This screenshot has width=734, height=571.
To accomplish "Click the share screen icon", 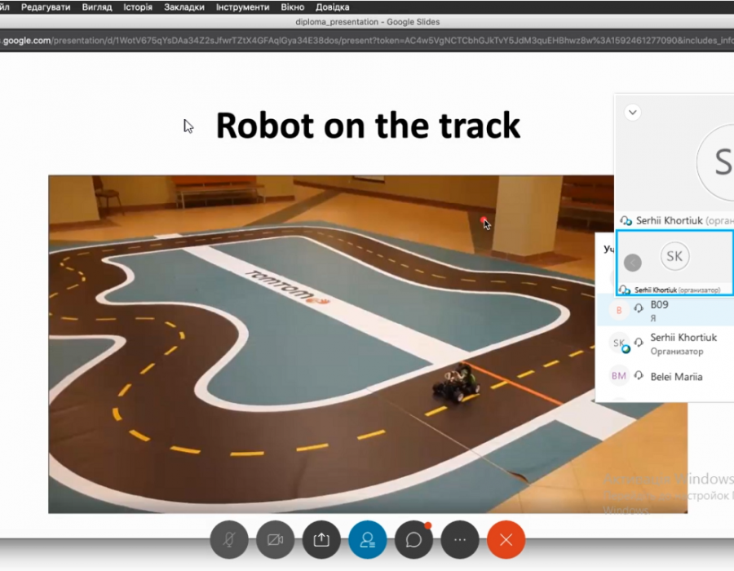I will point(321,539).
